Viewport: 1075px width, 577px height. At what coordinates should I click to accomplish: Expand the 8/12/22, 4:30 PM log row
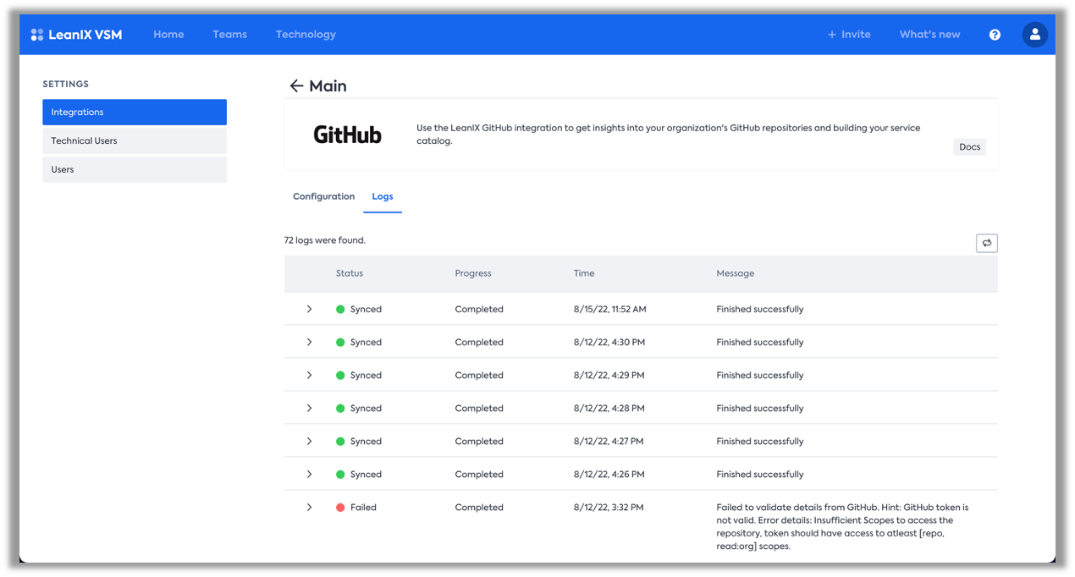309,343
